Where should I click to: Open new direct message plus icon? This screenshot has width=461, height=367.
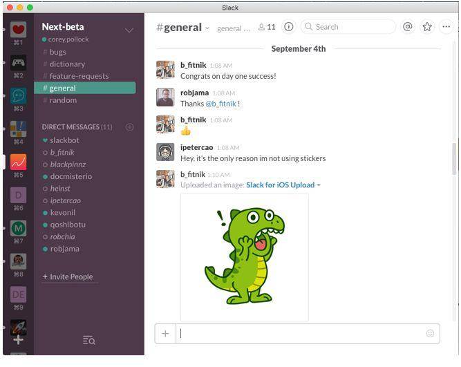pos(129,127)
